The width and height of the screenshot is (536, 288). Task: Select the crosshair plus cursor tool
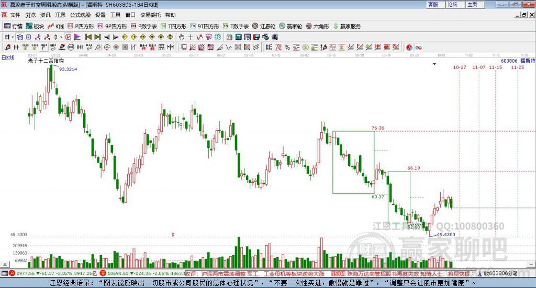click(191, 37)
